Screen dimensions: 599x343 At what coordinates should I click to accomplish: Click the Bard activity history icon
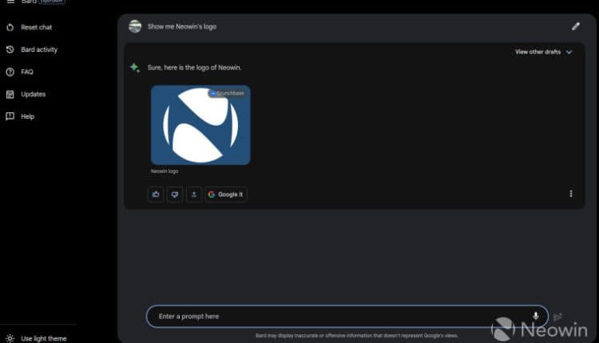click(10, 49)
